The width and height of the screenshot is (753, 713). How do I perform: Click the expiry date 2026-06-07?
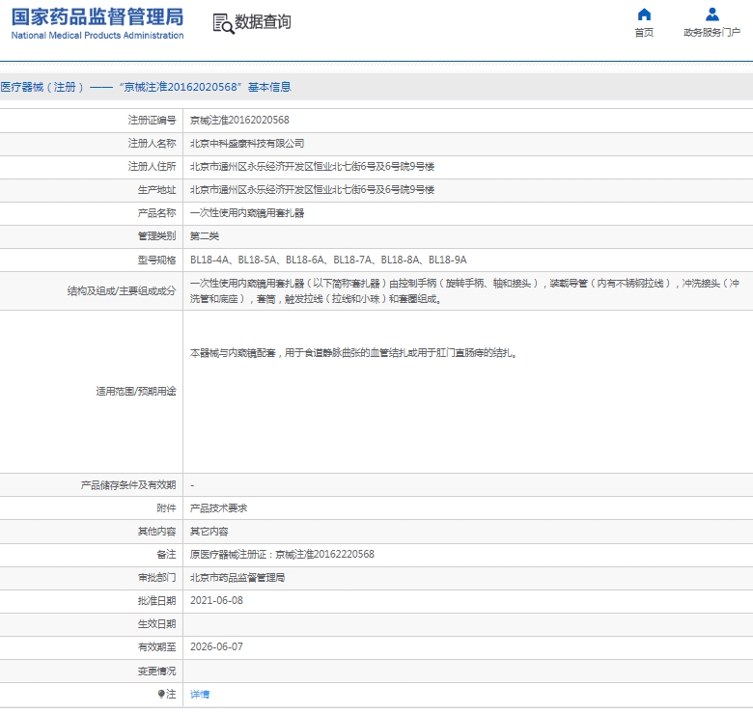216,646
